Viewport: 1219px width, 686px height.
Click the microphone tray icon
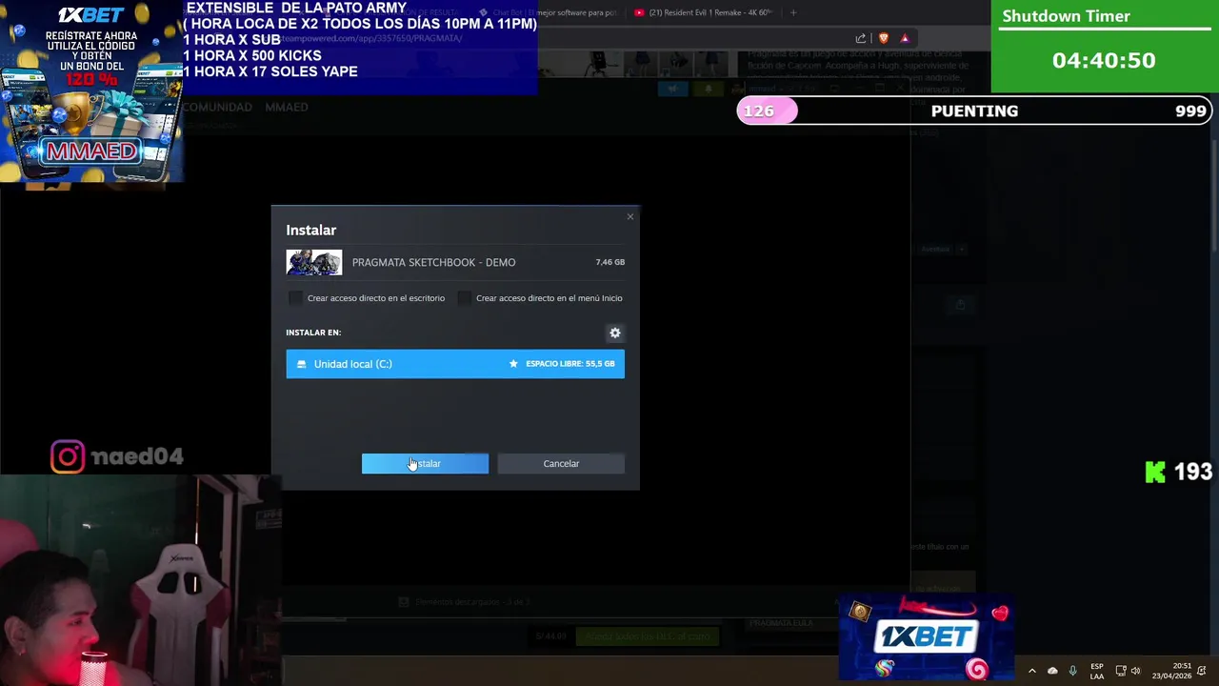click(x=1073, y=671)
